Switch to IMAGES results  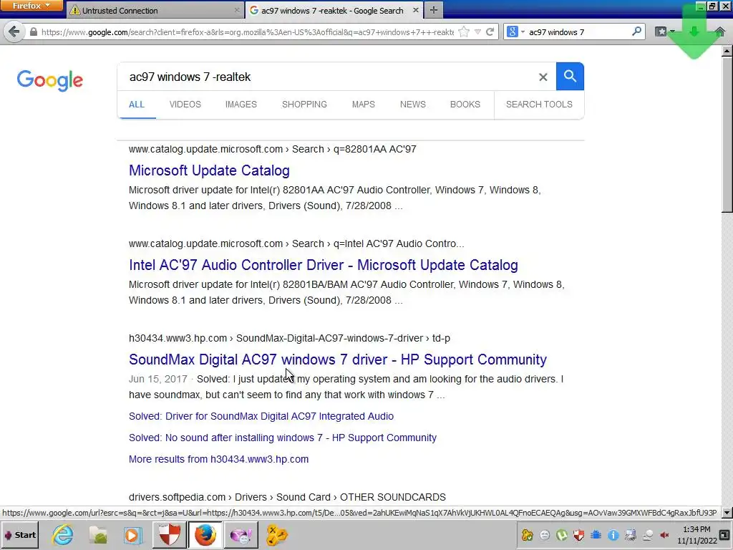click(x=241, y=105)
